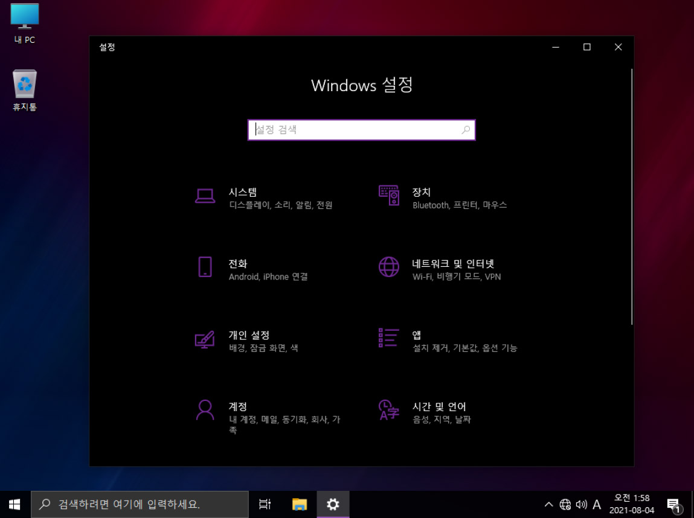
Task: Select the 내 PC desktop icon
Action: pyautogui.click(x=24, y=24)
